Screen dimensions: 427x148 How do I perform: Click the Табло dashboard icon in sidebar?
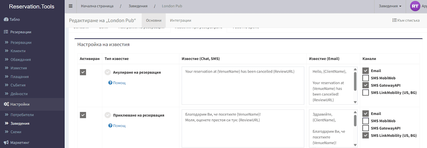click(x=6, y=19)
